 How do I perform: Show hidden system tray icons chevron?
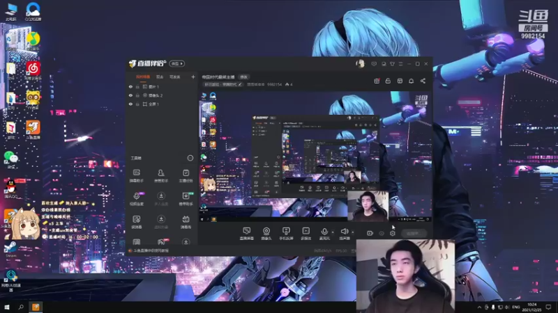point(479,307)
